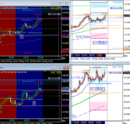Click the 残り12分25秒 timer in bottom-left chart

tap(54, 78)
